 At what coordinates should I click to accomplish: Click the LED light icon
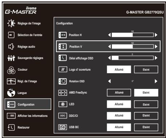(x=63, y=104)
